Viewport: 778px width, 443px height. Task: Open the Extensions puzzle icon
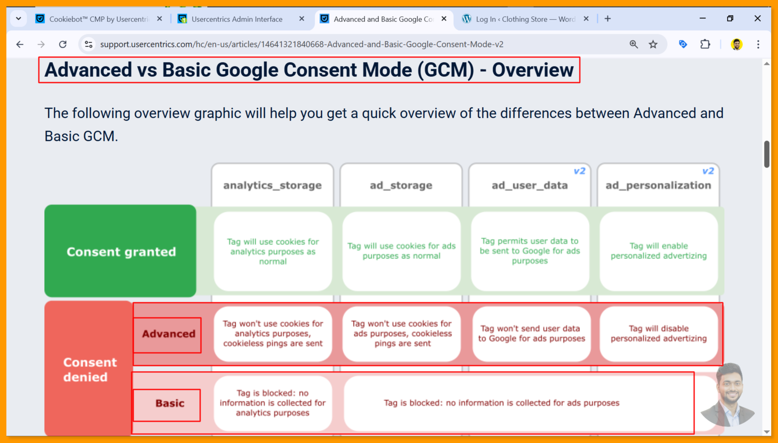coord(705,44)
